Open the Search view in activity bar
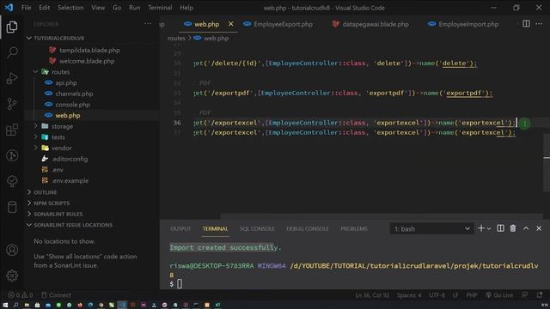The image size is (550, 309). (12, 52)
